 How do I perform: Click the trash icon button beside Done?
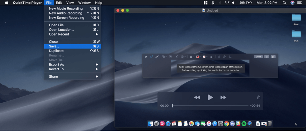267,57
